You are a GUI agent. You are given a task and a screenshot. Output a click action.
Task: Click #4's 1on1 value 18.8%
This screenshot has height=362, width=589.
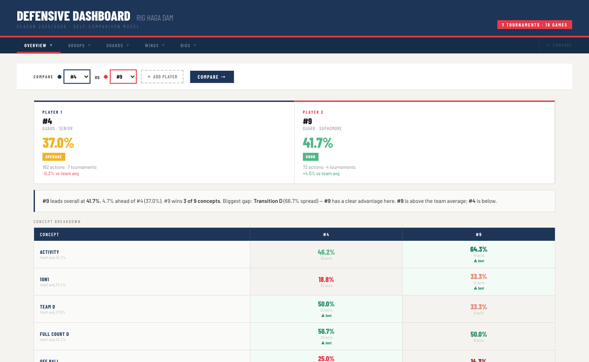pos(326,279)
